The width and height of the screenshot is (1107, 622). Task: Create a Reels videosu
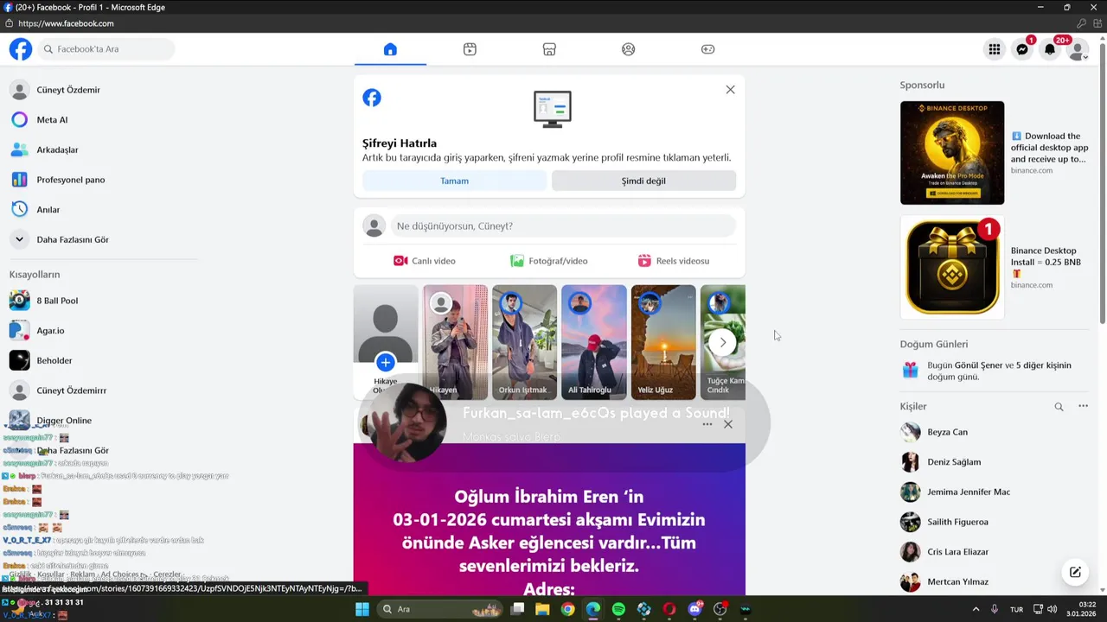[x=674, y=261]
